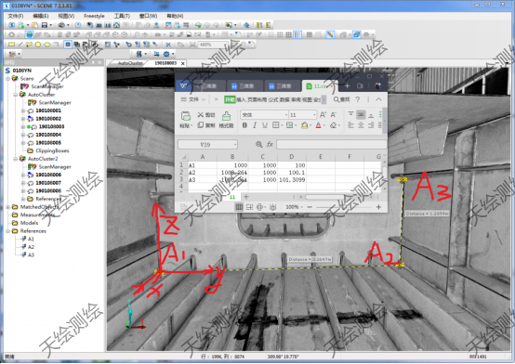Click the Italic formatting icon
Screen dimensions: 515x364
[255, 125]
